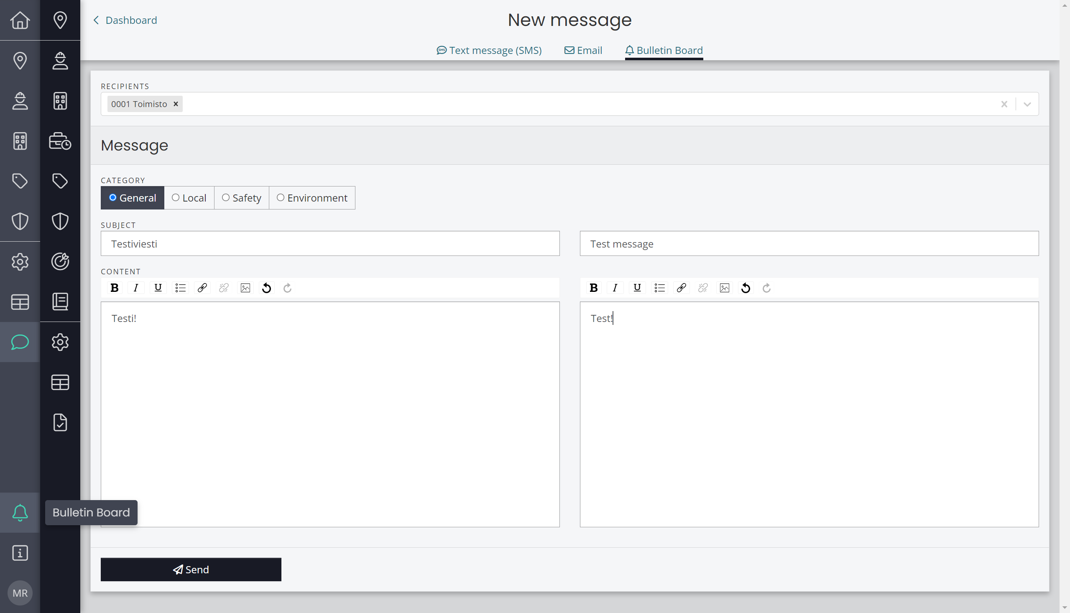
Task: Click the Send button
Action: tap(191, 569)
